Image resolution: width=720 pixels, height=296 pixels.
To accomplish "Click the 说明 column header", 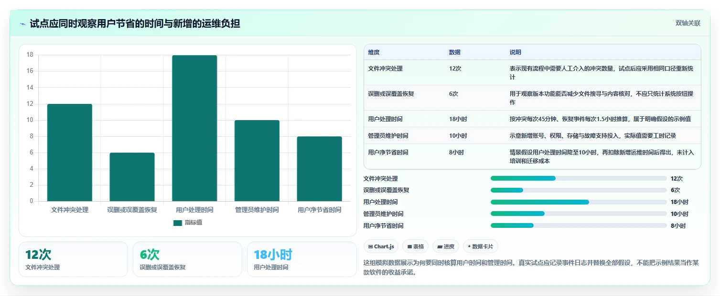I will (x=516, y=52).
